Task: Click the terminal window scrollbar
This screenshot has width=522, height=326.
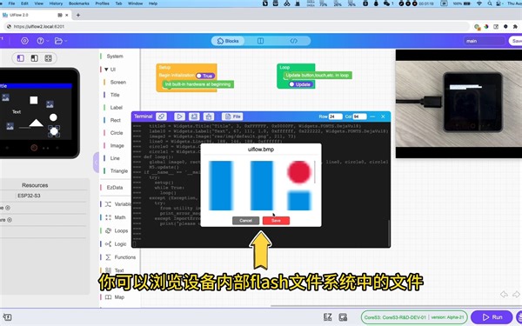Action: pyautogui.click(x=389, y=232)
